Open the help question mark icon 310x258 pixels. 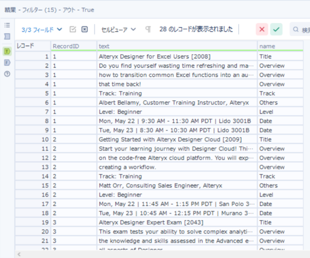point(7,74)
